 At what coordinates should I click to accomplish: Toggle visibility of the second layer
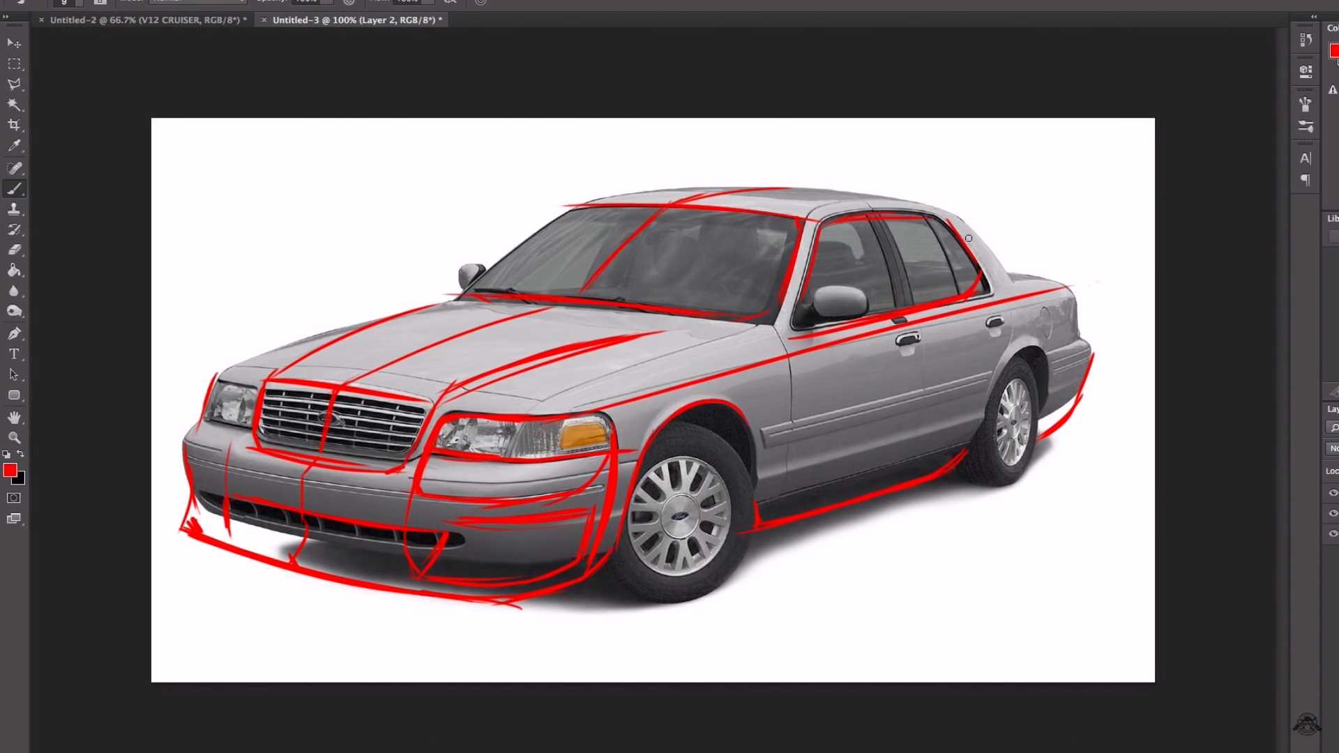click(1333, 512)
